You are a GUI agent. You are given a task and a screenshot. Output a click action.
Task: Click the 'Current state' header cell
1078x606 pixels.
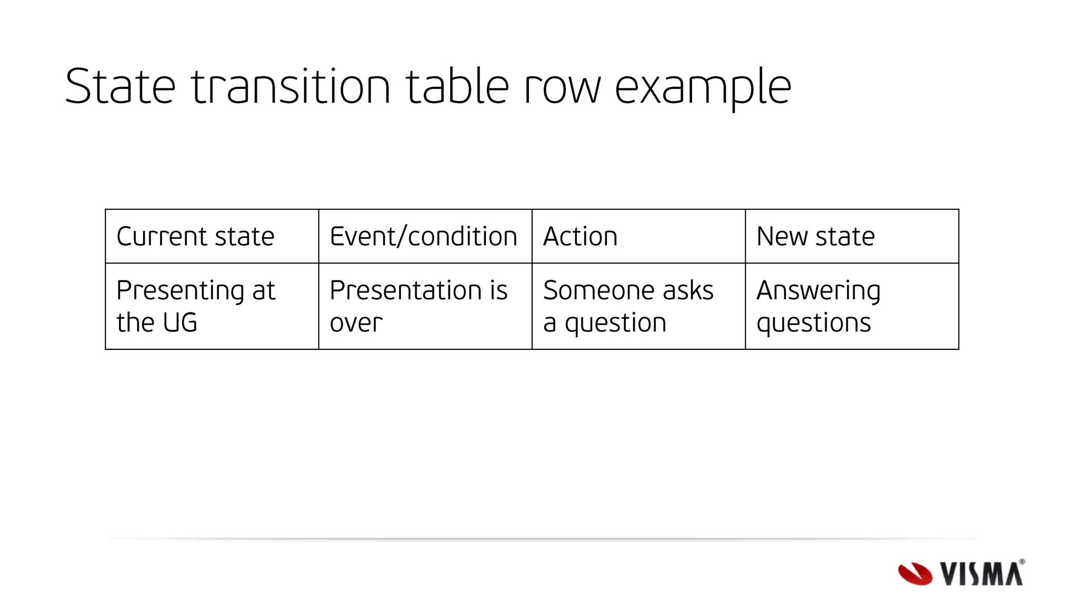(x=212, y=236)
